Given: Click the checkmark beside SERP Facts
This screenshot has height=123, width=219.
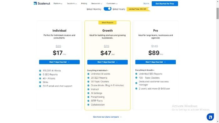Looking at the screenshot, I should coord(89,101).
